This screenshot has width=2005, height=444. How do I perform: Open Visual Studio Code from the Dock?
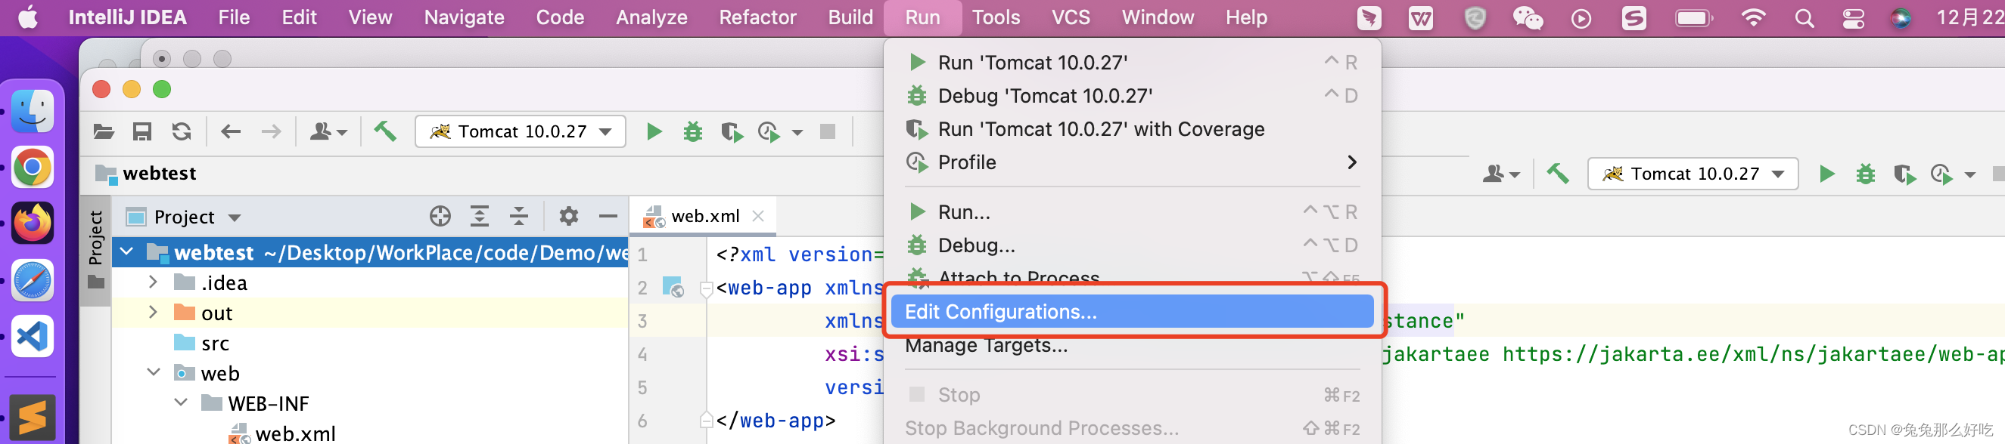(33, 336)
